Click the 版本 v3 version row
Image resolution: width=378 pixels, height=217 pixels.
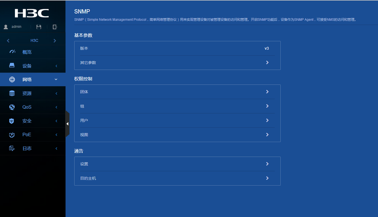tap(177, 48)
